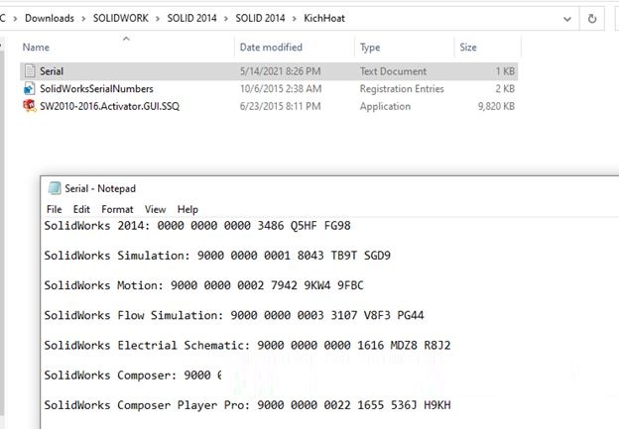
Task: Click the SolidWorks 2014 serial line
Action: pyautogui.click(x=197, y=226)
